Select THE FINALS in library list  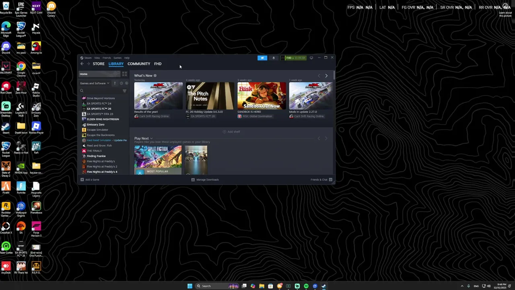click(94, 151)
